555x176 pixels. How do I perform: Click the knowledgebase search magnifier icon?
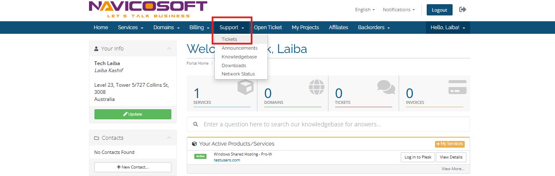point(195,124)
